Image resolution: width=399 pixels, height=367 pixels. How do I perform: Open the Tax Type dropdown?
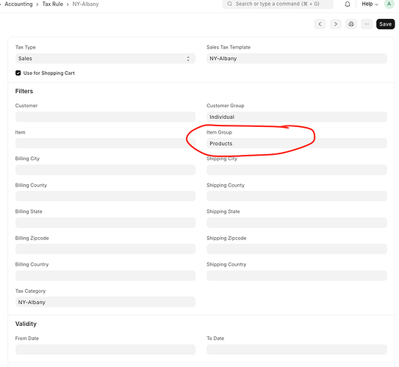coord(105,59)
